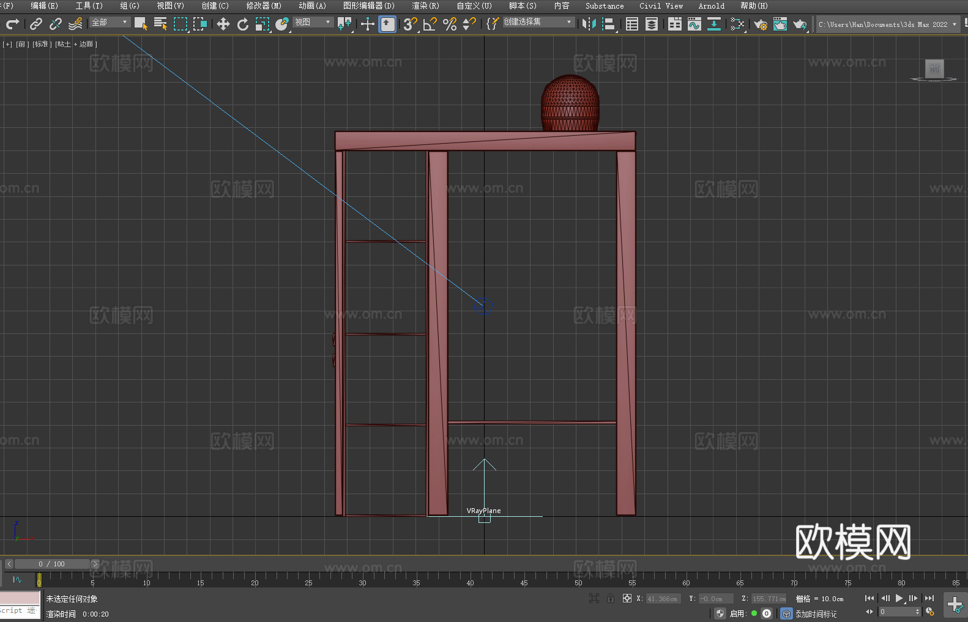
Task: Open the Civil View menu
Action: pyautogui.click(x=661, y=6)
